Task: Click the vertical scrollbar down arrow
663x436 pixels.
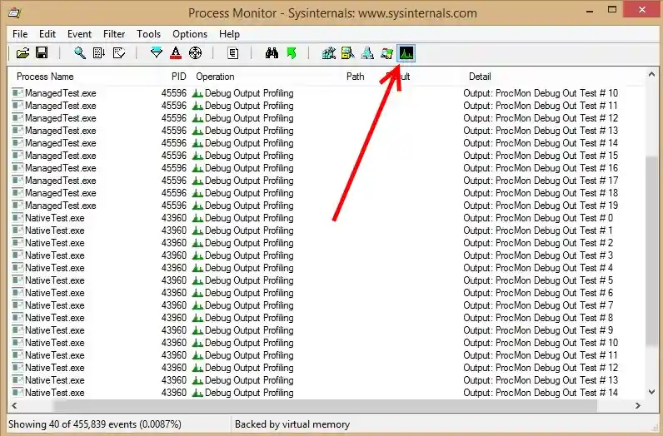Action: [x=653, y=393]
